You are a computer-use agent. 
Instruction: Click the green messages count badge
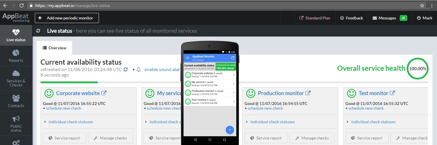coord(403,18)
